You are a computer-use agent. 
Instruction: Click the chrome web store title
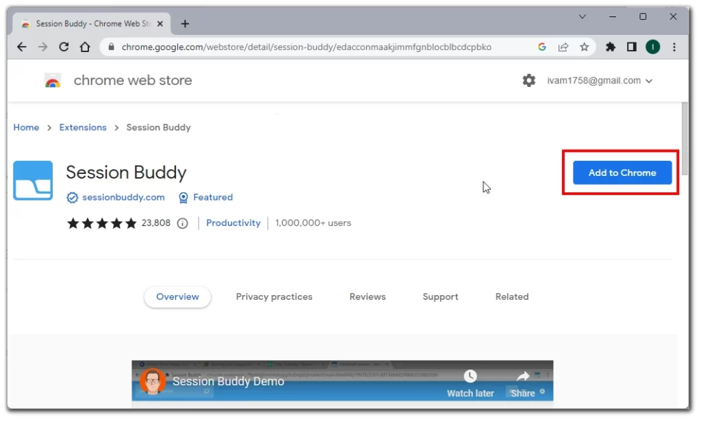point(133,81)
